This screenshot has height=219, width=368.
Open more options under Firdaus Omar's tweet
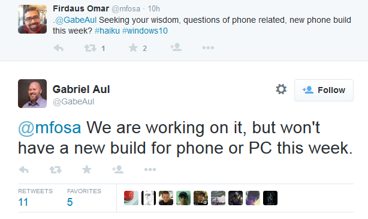208,48
